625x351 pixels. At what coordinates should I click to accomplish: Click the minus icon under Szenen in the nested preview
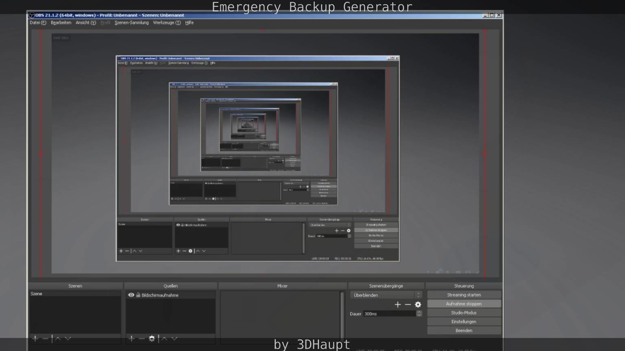(127, 251)
